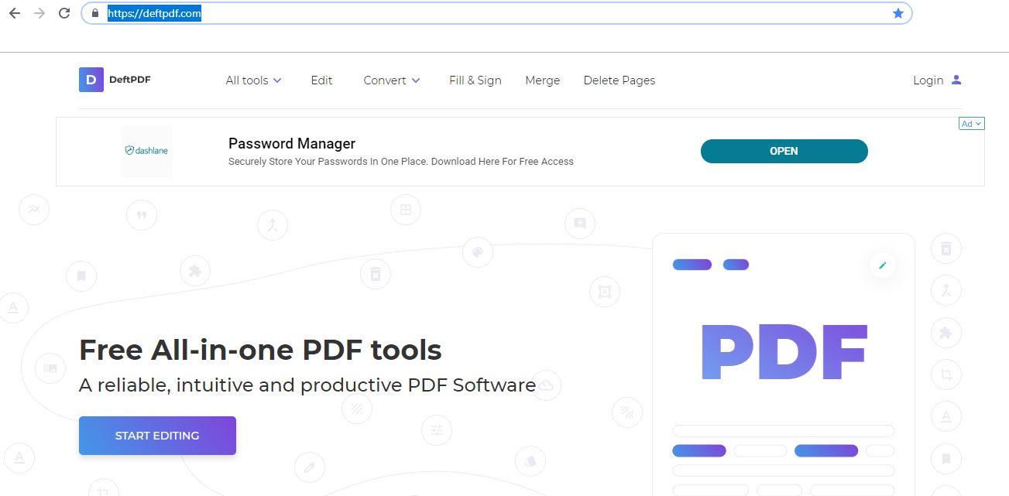
Task: Open the Convert dropdown menu
Action: point(391,80)
